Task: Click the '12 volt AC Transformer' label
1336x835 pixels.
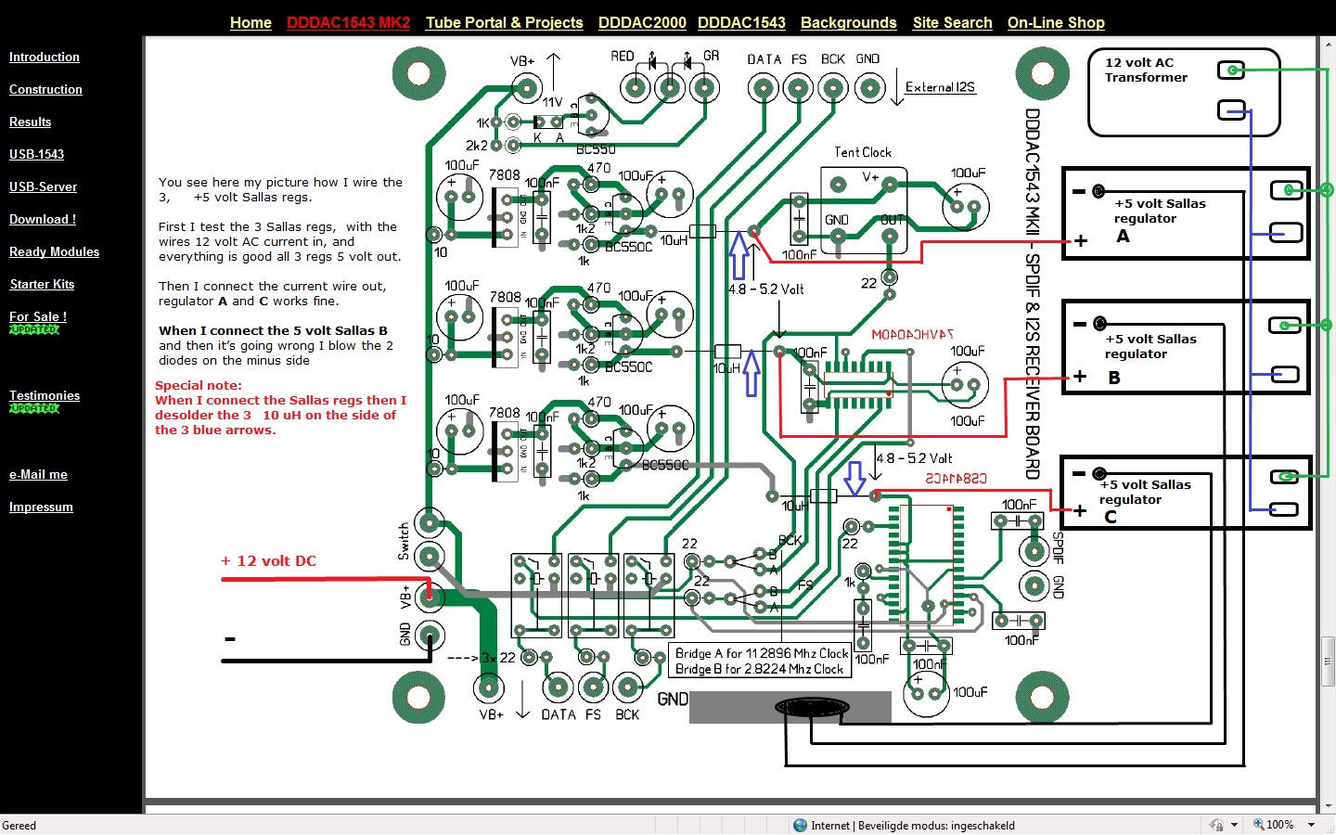Action: click(x=1146, y=70)
